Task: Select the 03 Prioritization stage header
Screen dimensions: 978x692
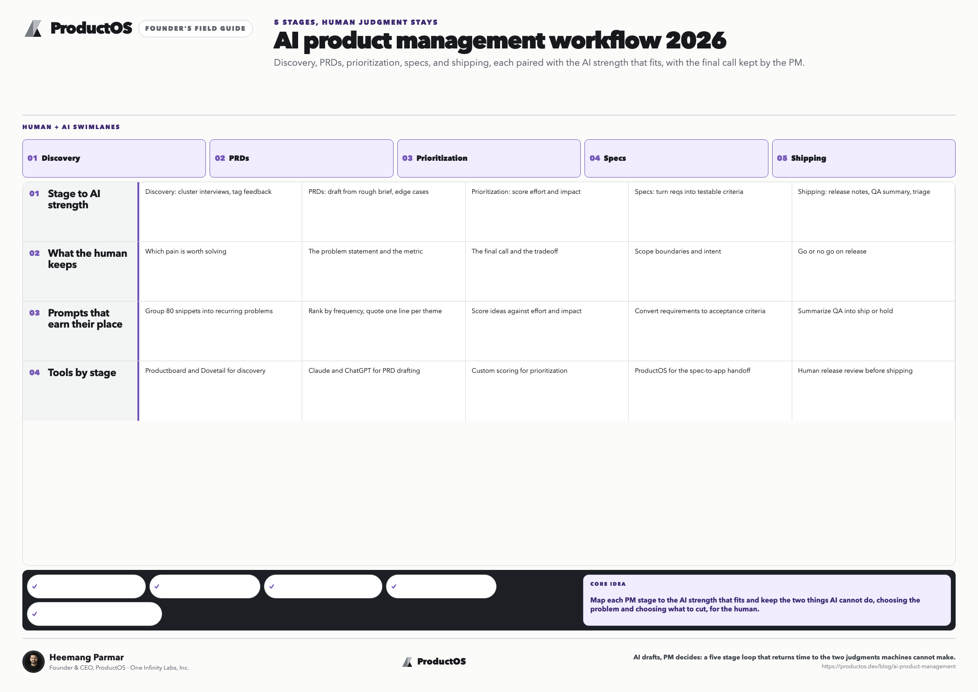Action: tap(489, 158)
